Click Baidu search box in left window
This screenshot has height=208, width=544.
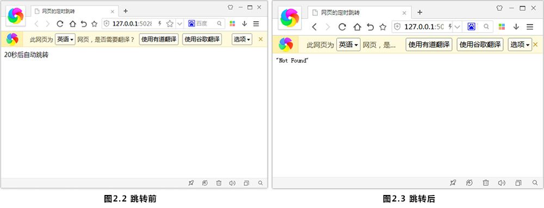click(x=205, y=23)
